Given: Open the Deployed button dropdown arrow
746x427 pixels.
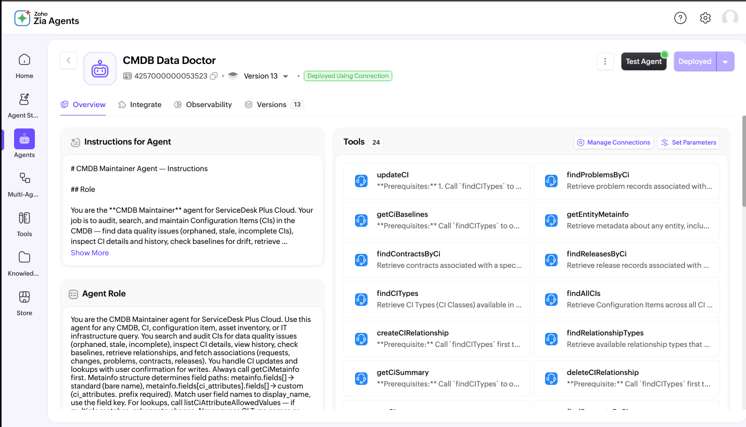Looking at the screenshot, I should [726, 61].
